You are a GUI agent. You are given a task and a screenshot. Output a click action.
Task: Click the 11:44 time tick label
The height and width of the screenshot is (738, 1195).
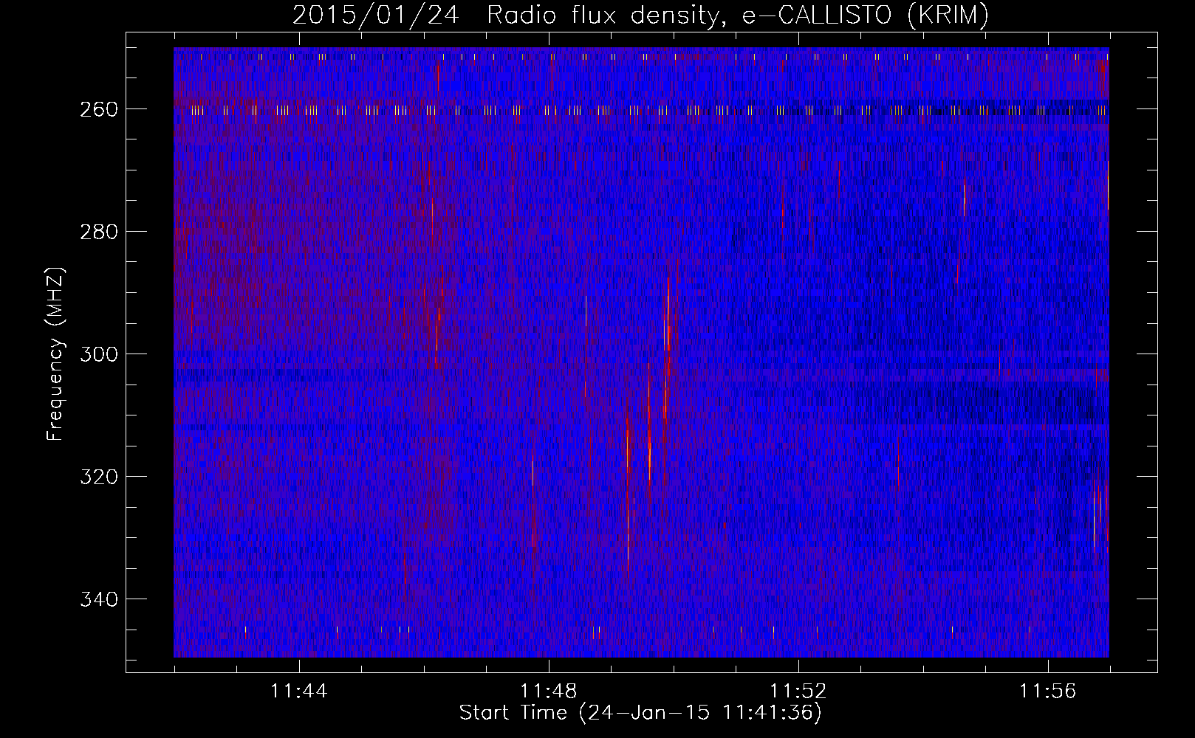(x=299, y=692)
